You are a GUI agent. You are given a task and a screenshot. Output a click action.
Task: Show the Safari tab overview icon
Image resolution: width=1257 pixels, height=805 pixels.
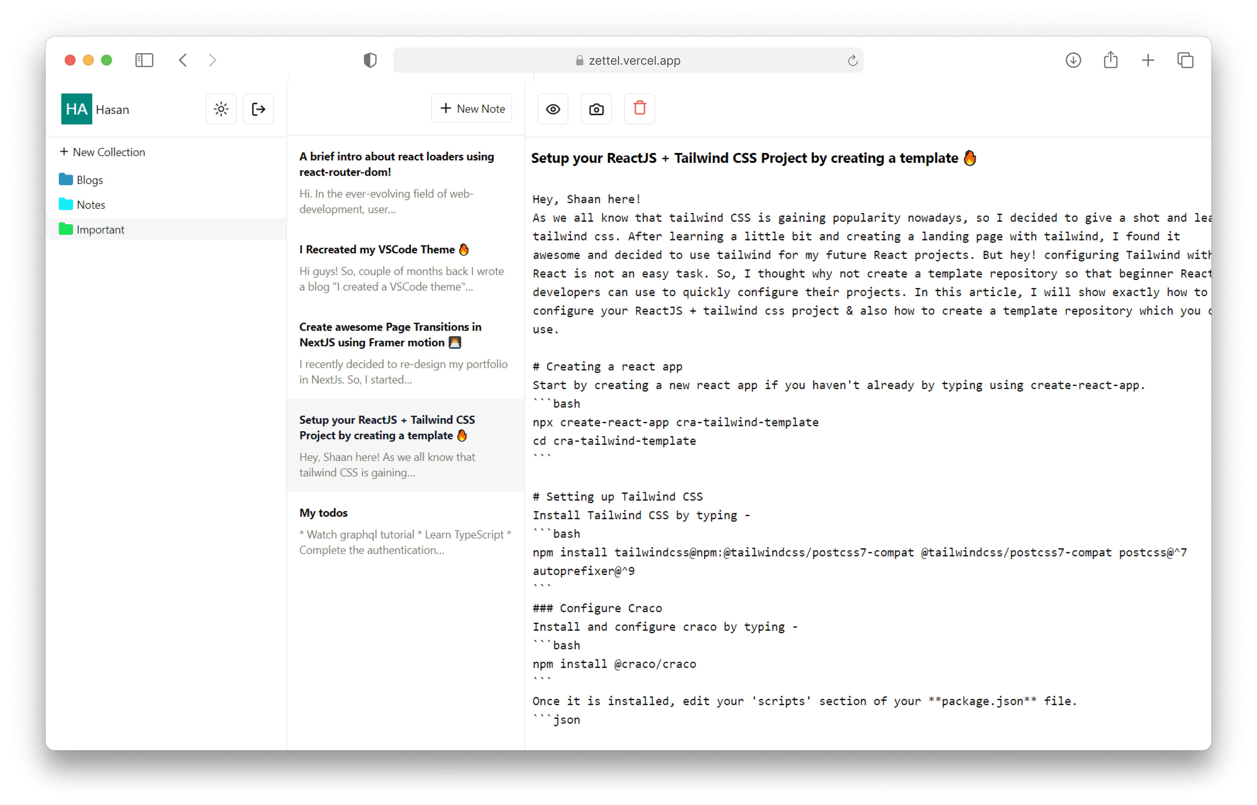tap(1185, 60)
